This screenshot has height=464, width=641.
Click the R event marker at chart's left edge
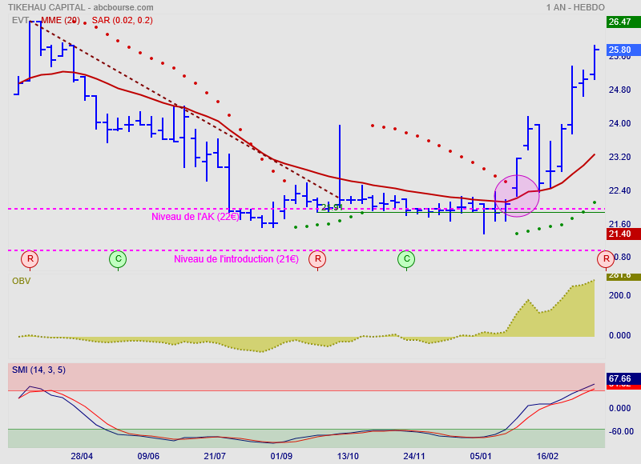[x=30, y=258]
